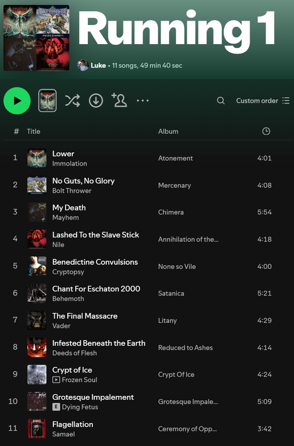Open the Grotesque Impale... album link
The image size is (294, 446).
[188, 402]
